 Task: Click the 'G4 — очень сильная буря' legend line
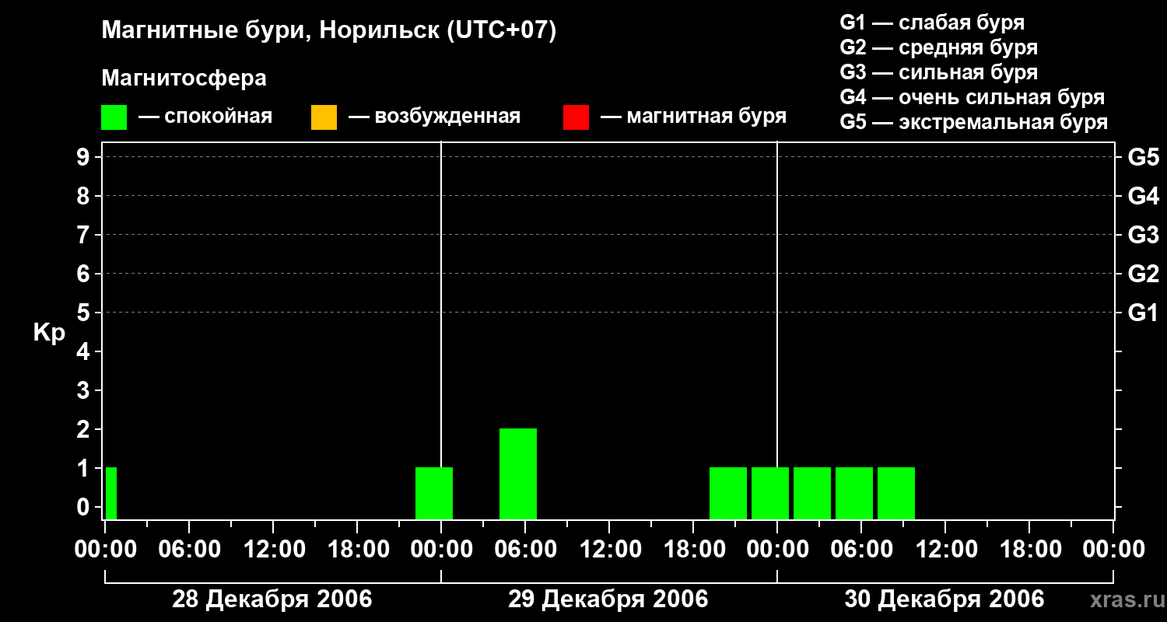[x=972, y=97]
